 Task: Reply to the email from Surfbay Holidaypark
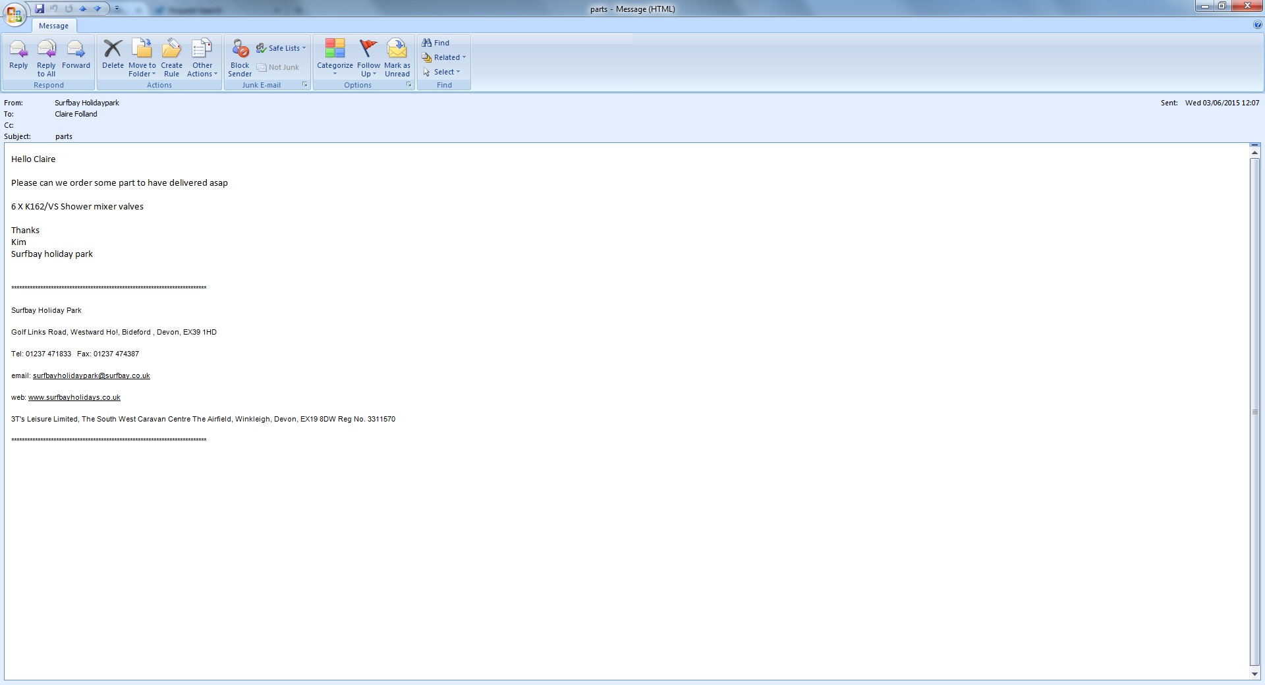point(18,57)
